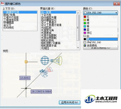Select 二维模型空间 in the context list
Image resolution: width=121 pixels, height=109 pixels.
20,12
